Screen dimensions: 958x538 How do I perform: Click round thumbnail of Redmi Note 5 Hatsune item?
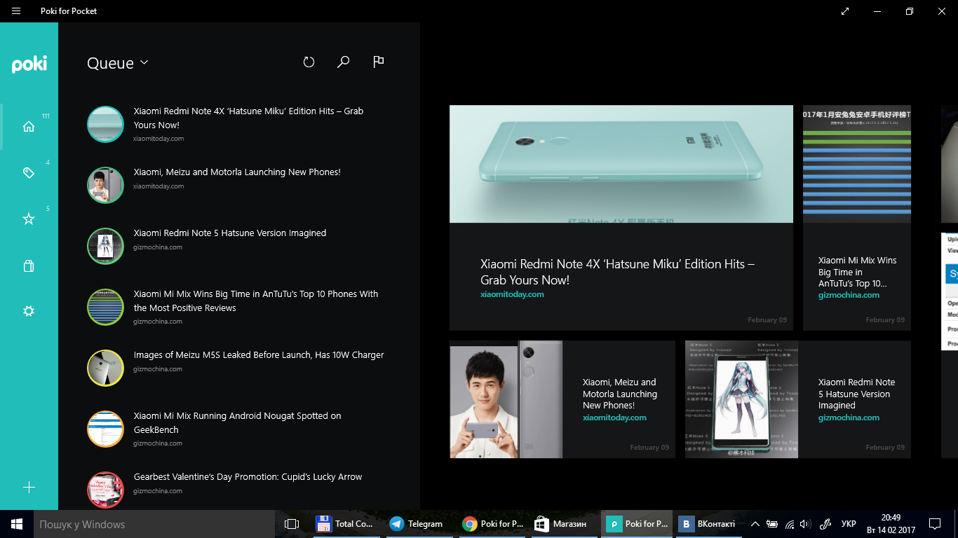point(105,246)
